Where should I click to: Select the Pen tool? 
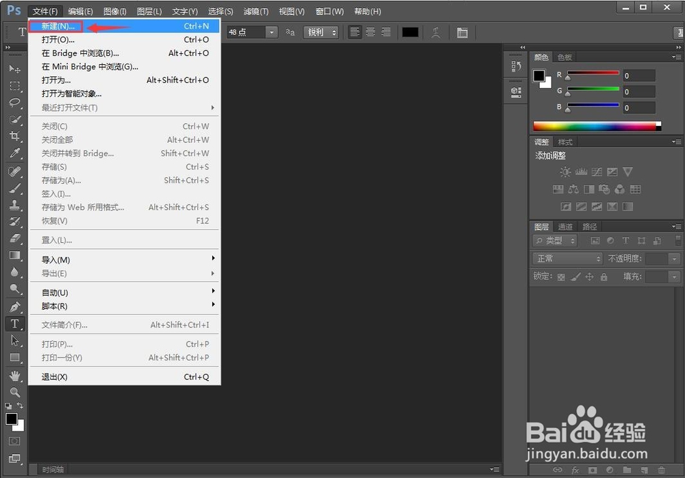click(x=15, y=306)
